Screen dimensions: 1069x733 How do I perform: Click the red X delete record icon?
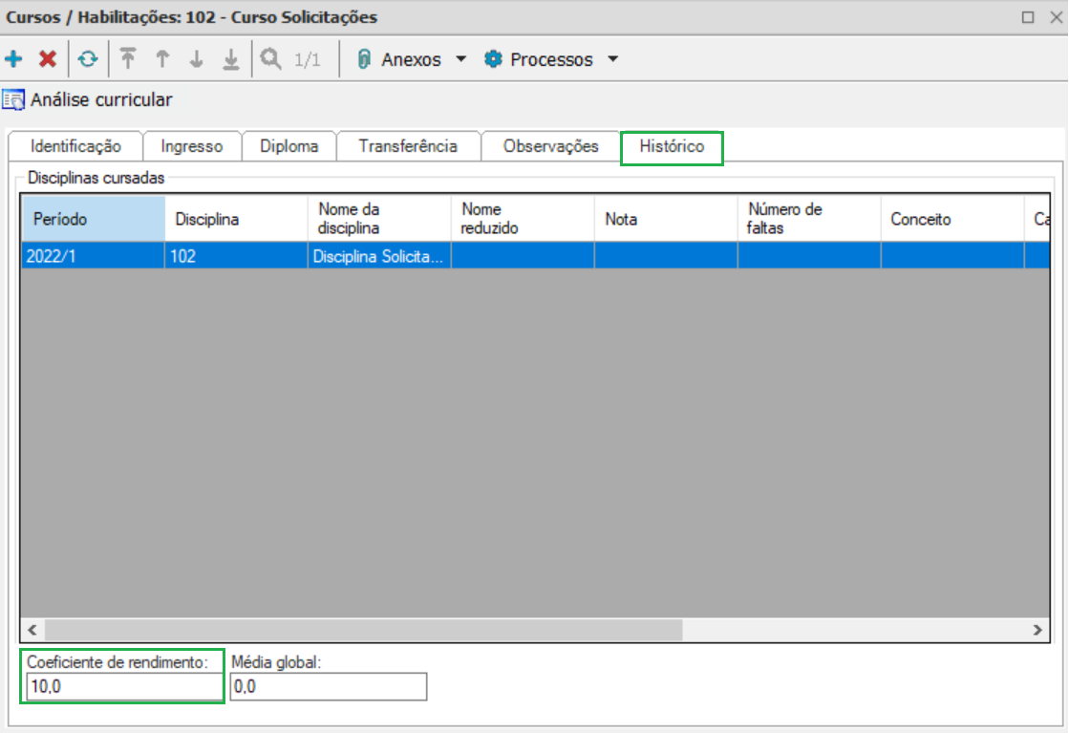coord(48,59)
